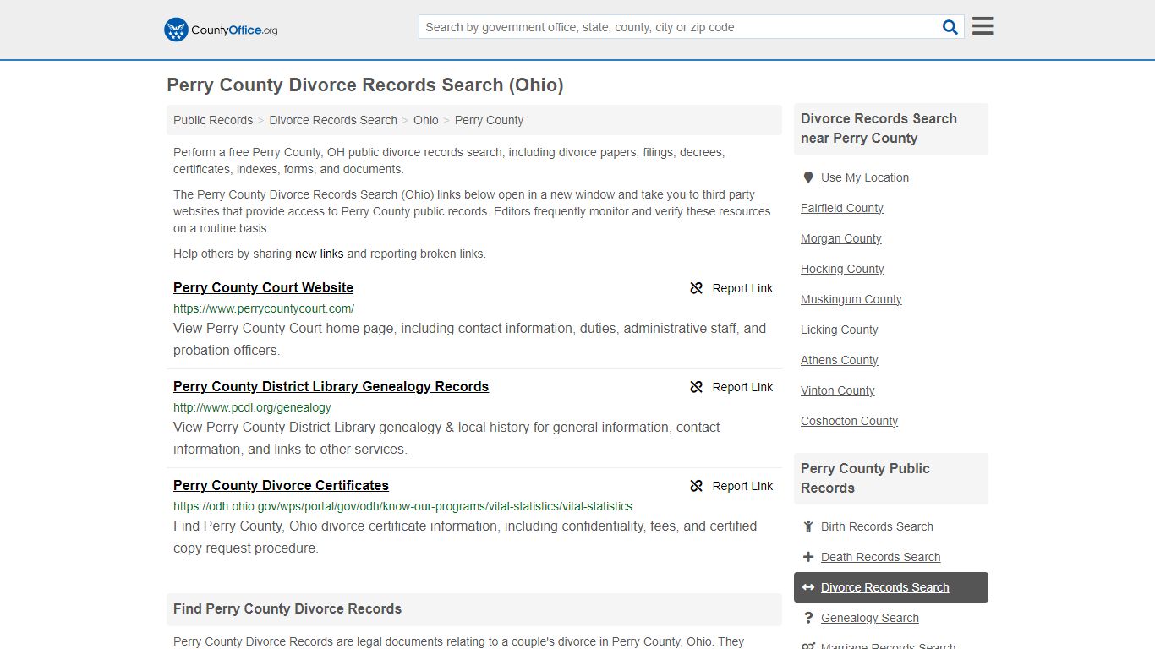
Task: Visit the perrycountycourt.com URL
Action: click(x=264, y=308)
